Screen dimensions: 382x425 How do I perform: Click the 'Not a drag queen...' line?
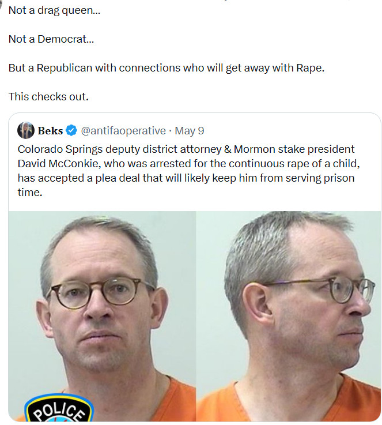tap(54, 10)
